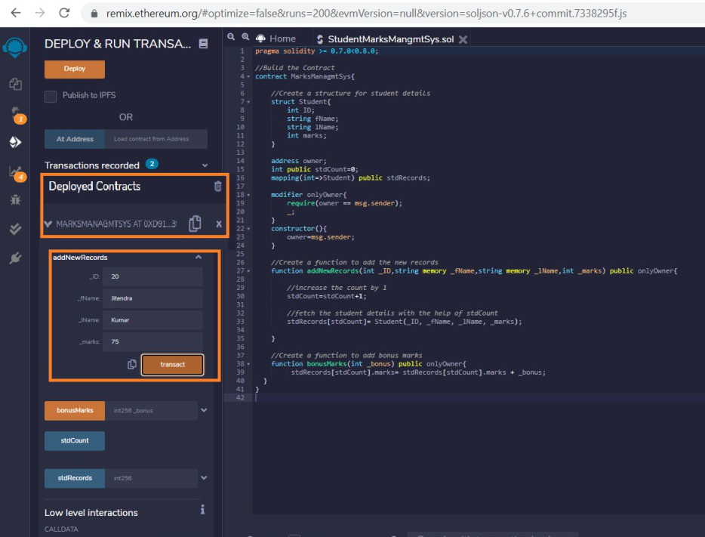Select the StudentMarksMangmtSys.sol tab
Viewport: 705px width, 537px height.
pyautogui.click(x=385, y=39)
